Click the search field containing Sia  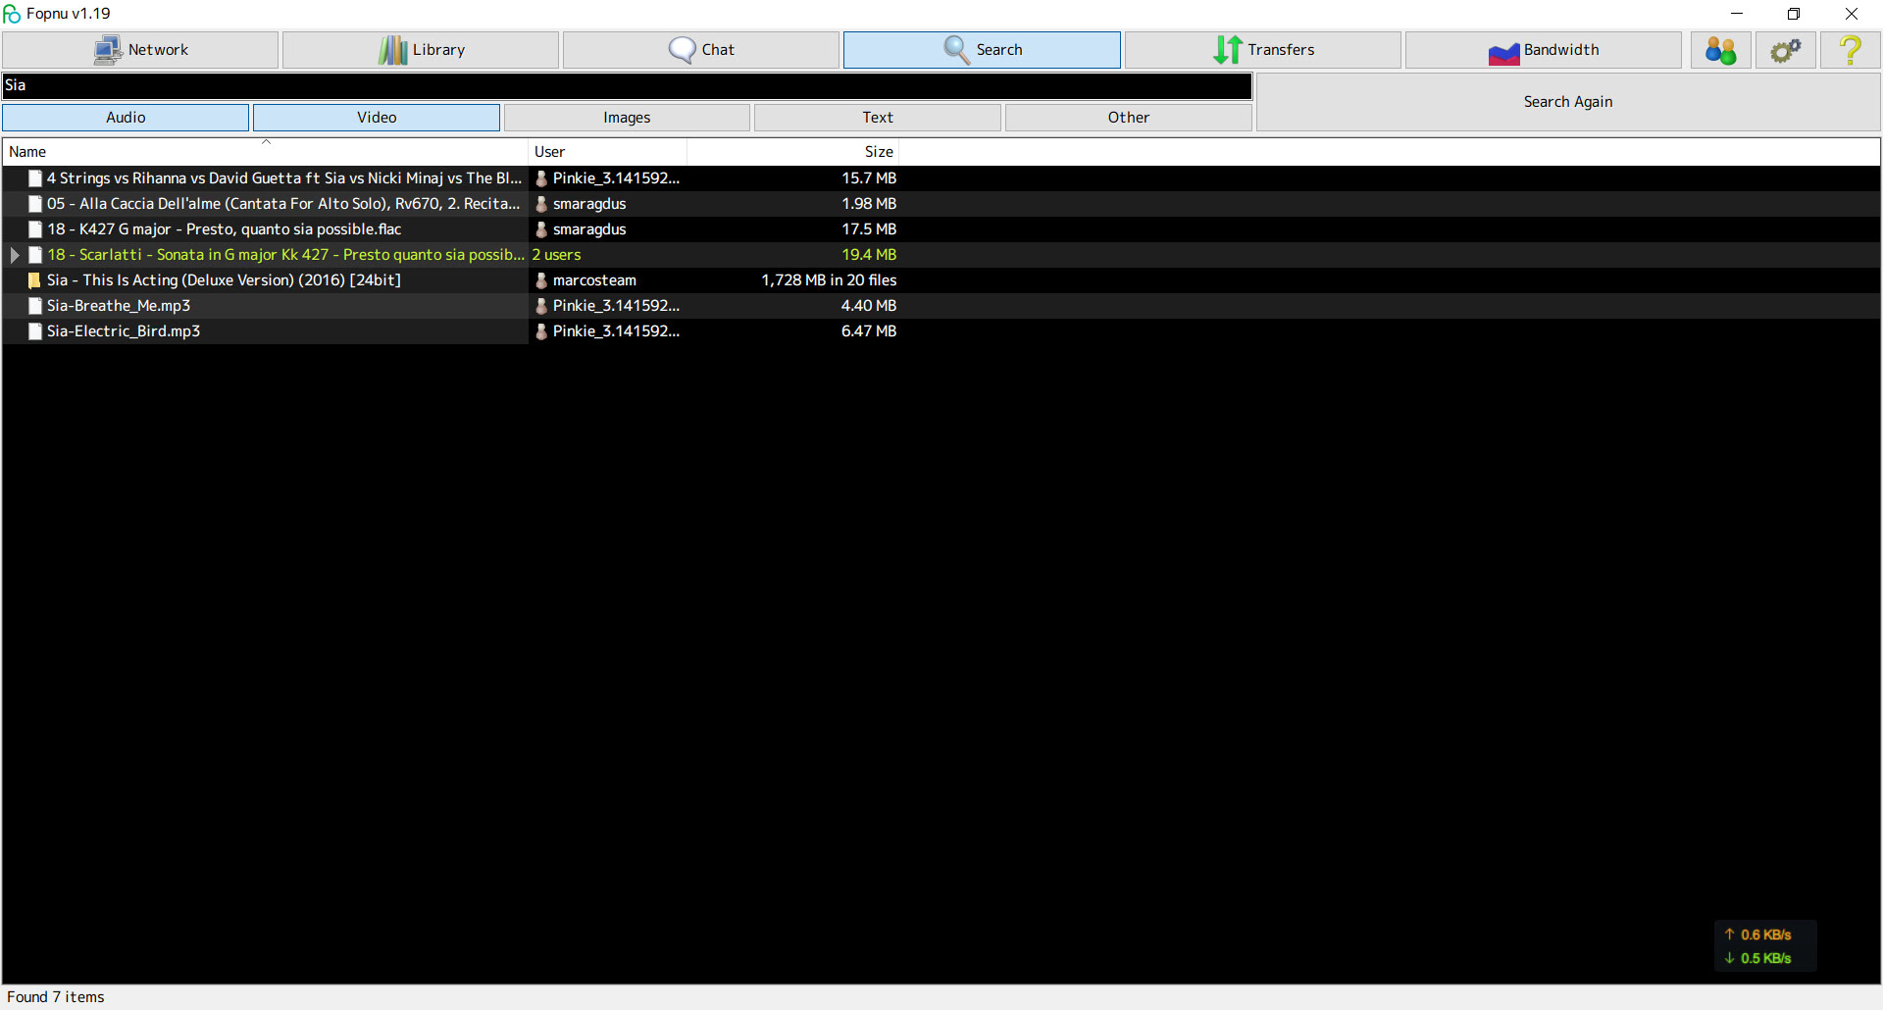point(628,85)
